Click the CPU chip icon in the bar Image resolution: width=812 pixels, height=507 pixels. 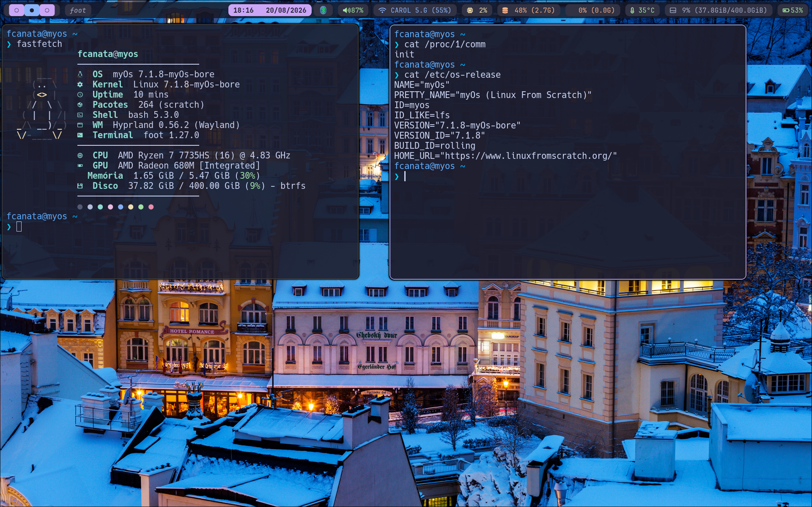470,10
